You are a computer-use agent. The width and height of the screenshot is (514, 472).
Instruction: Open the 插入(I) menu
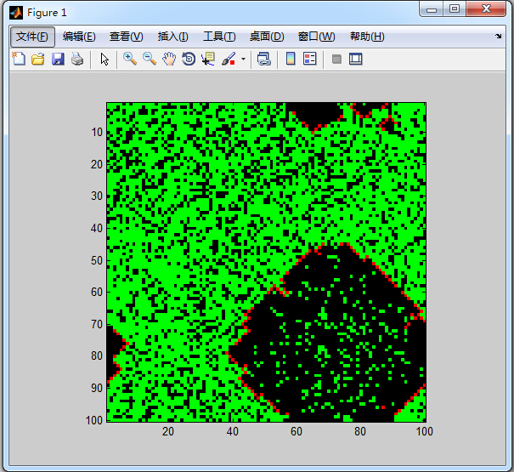point(172,37)
